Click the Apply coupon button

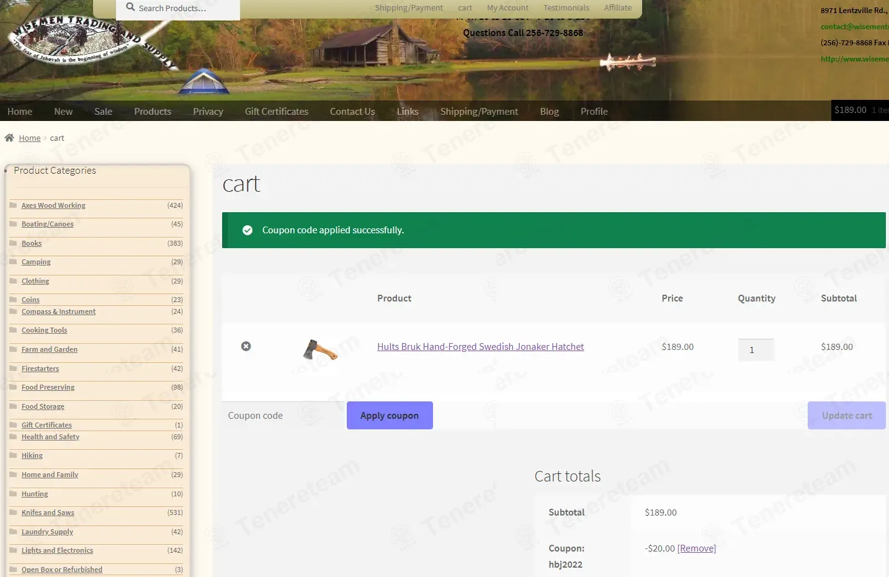pos(390,415)
